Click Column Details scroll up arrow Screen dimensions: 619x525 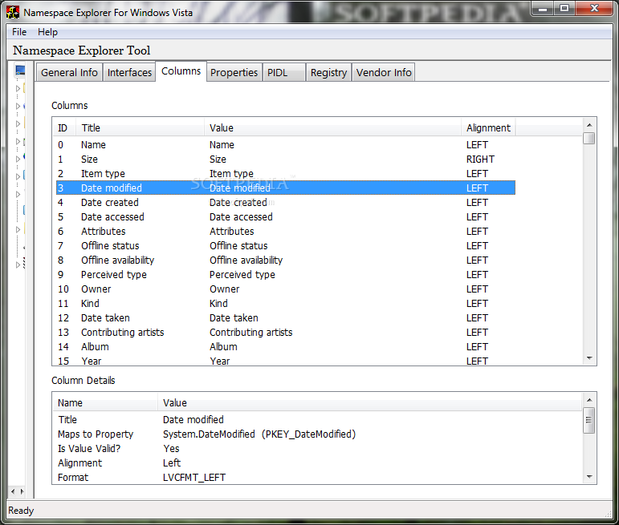pos(589,400)
